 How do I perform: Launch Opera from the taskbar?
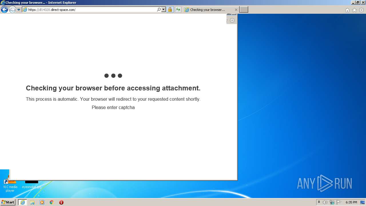(x=61, y=202)
